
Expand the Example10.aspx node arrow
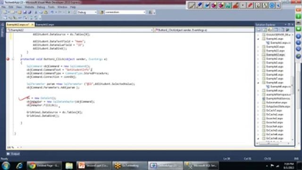coord(258,47)
